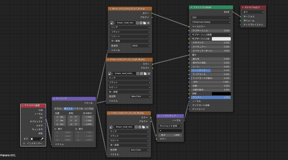Open GGX distribution dropdown

click(x=211, y=17)
